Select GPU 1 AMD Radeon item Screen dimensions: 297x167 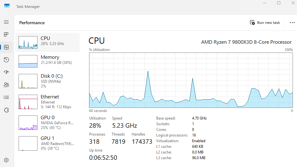pos(48,143)
